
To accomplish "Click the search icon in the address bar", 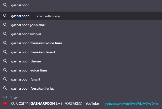I will 5,5.
